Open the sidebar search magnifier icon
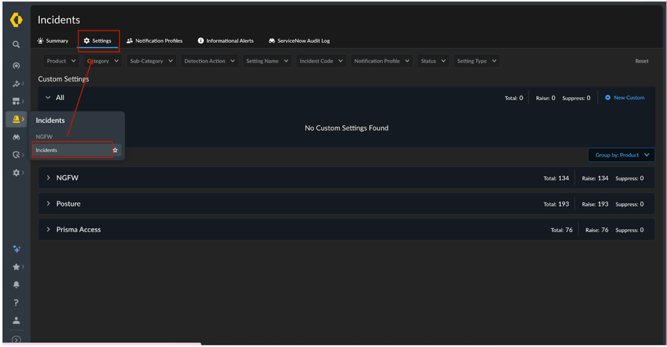667x347 pixels. [x=16, y=44]
